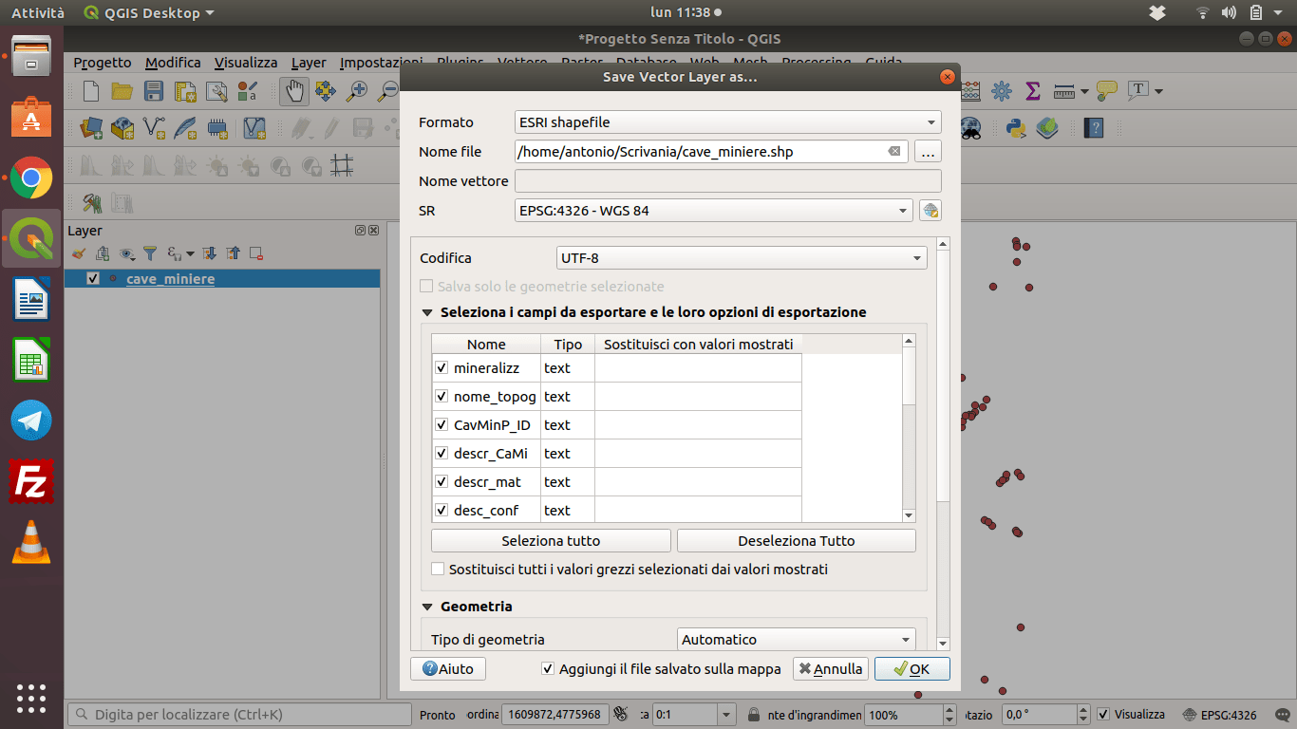Open Statistical Summary sigma icon
Image resolution: width=1297 pixels, height=729 pixels.
click(1033, 91)
